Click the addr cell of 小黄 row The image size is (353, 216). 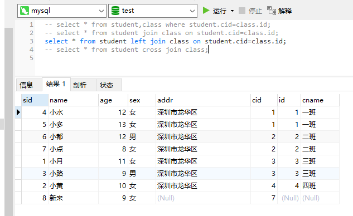[203, 185]
